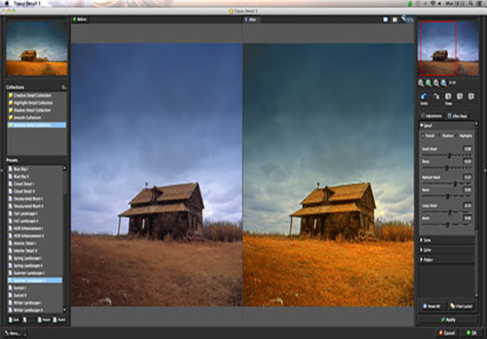Select the Before view tab
Image resolution: width=487 pixels, height=339 pixels.
click(79, 19)
